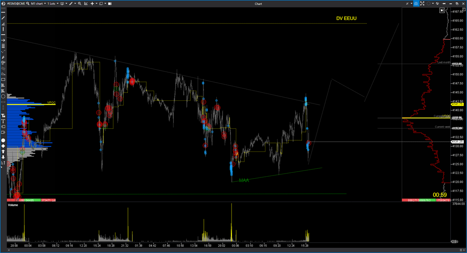
Task: Click the 4131.25 current price label
Action: tap(456, 142)
